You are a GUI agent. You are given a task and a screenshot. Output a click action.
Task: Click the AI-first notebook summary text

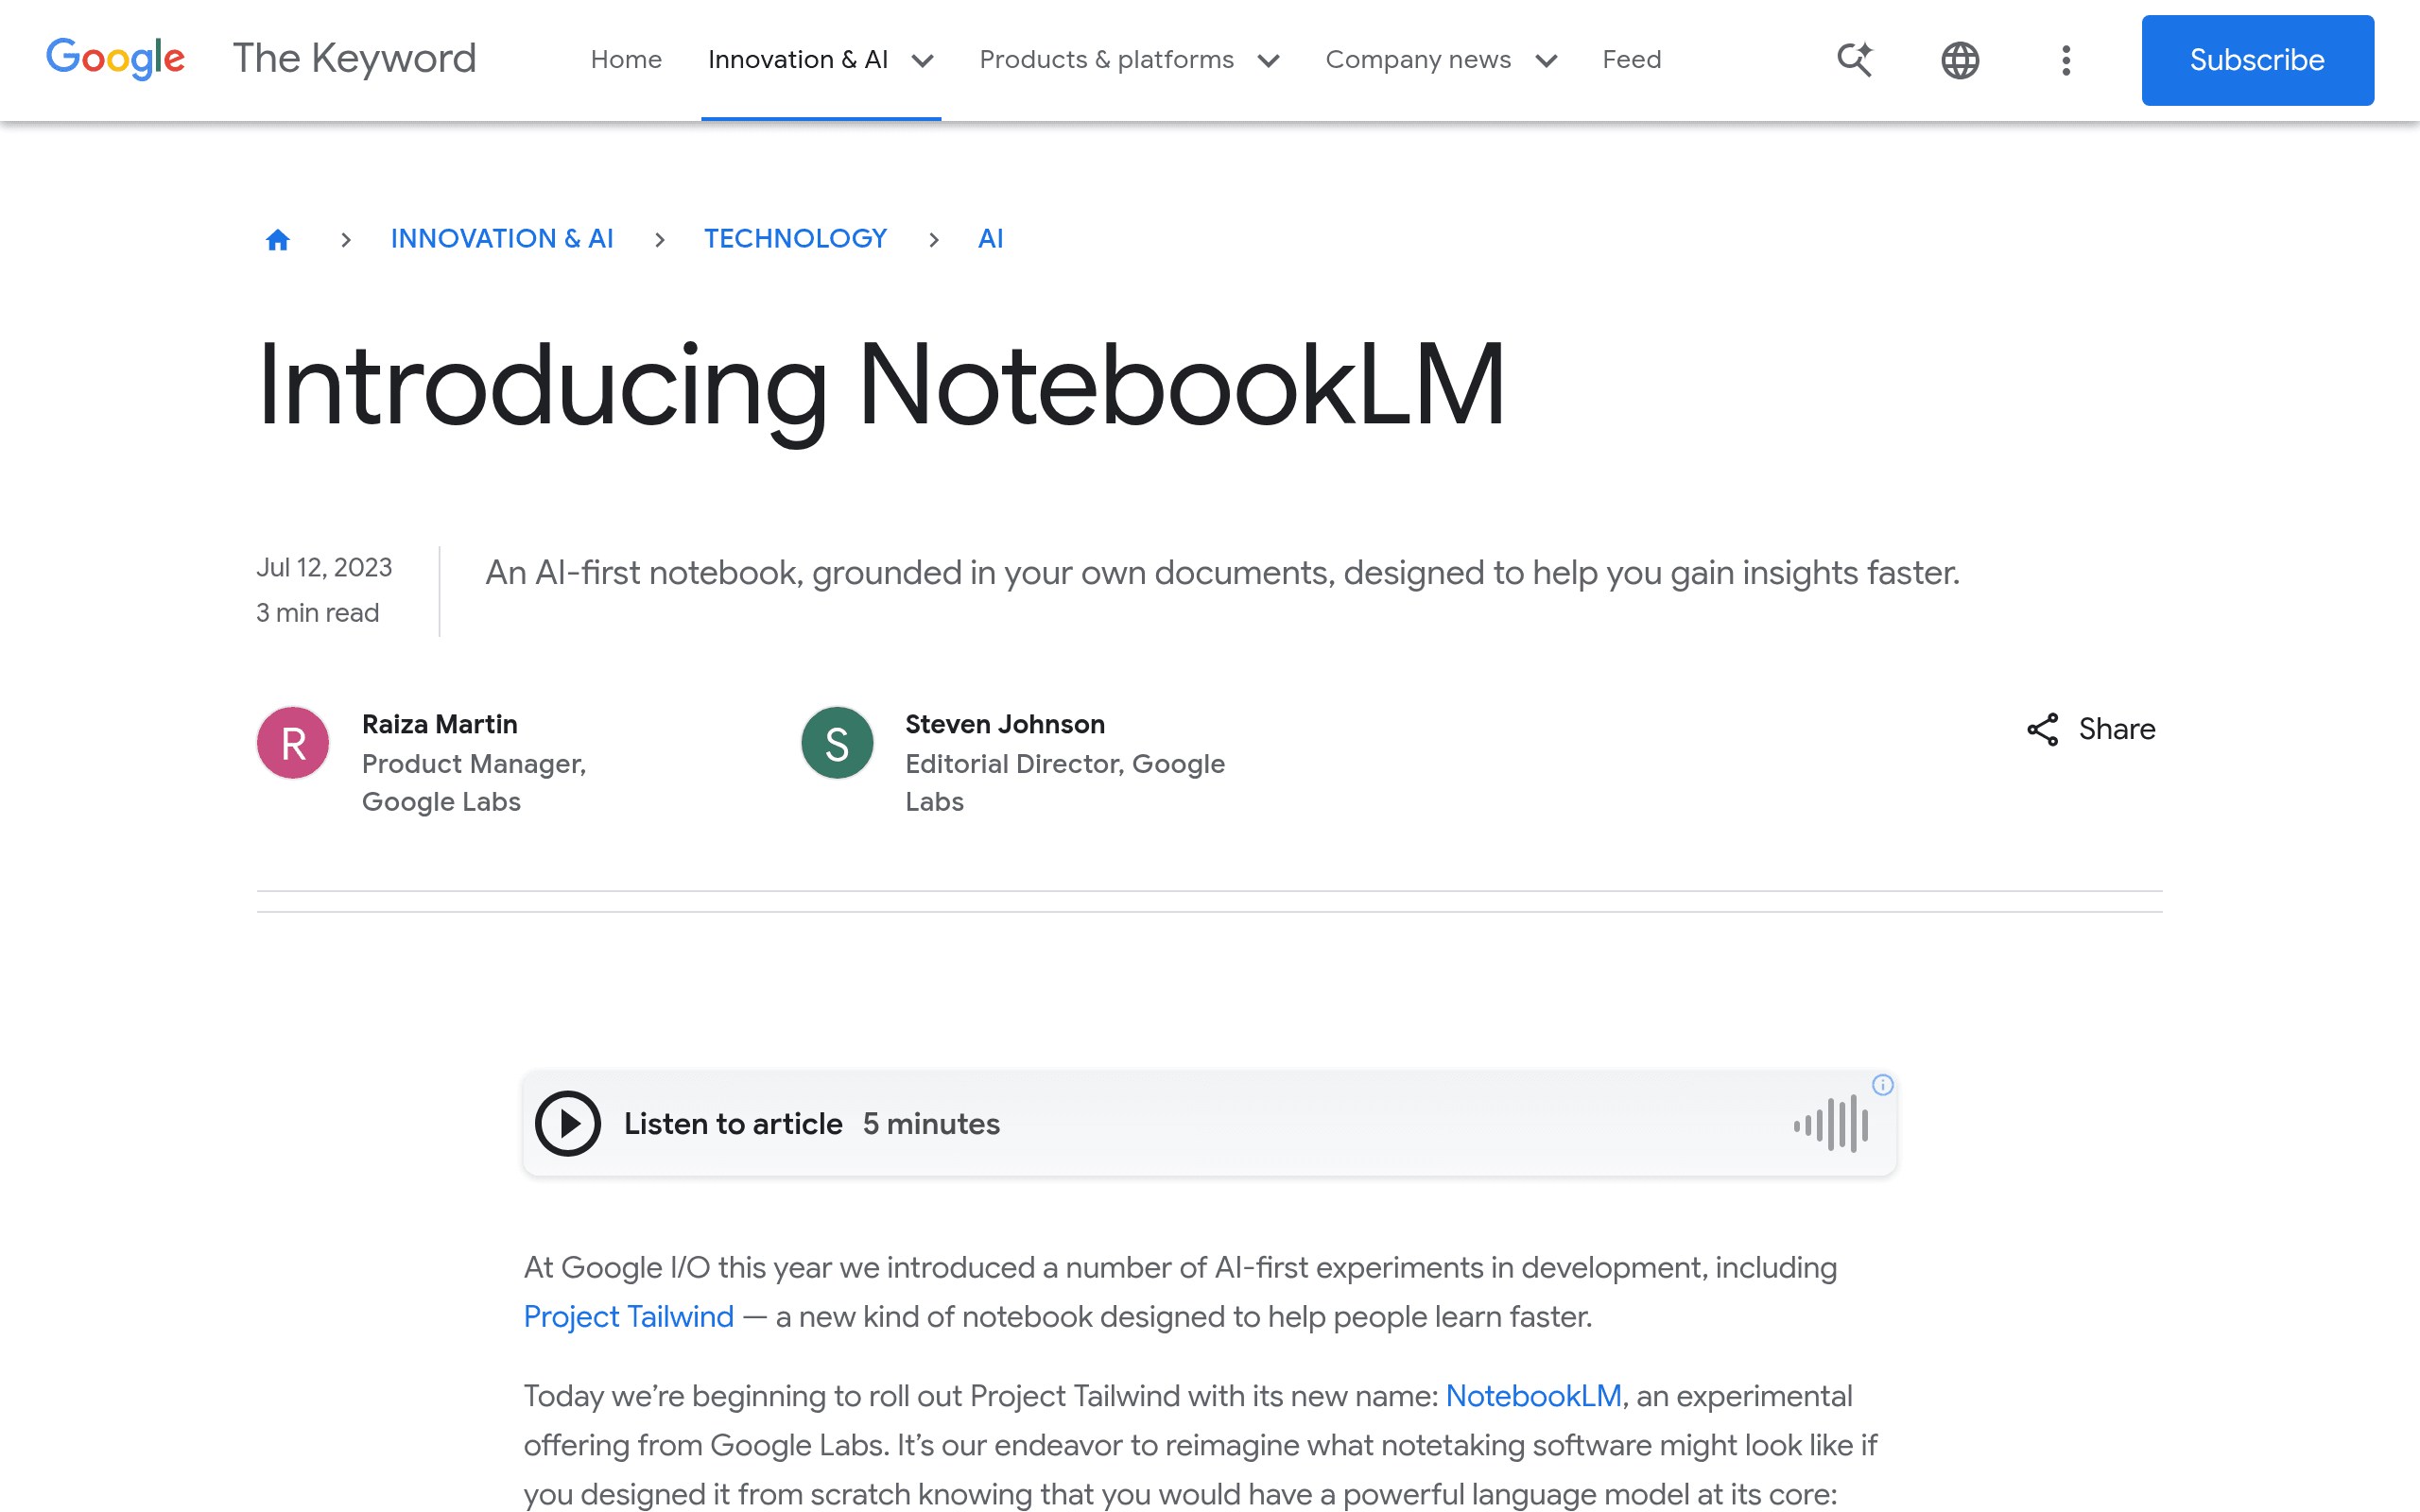1222,573
